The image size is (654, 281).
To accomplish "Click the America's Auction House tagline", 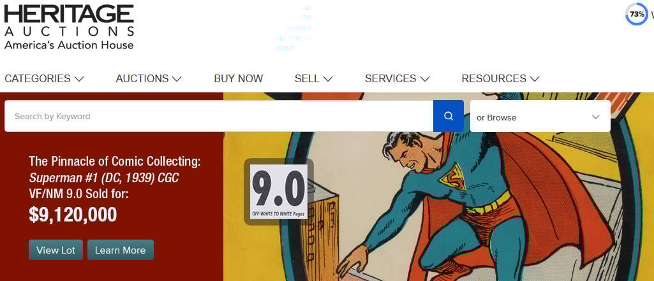I will pos(69,45).
